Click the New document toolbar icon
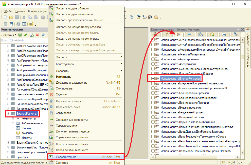 [5, 17]
